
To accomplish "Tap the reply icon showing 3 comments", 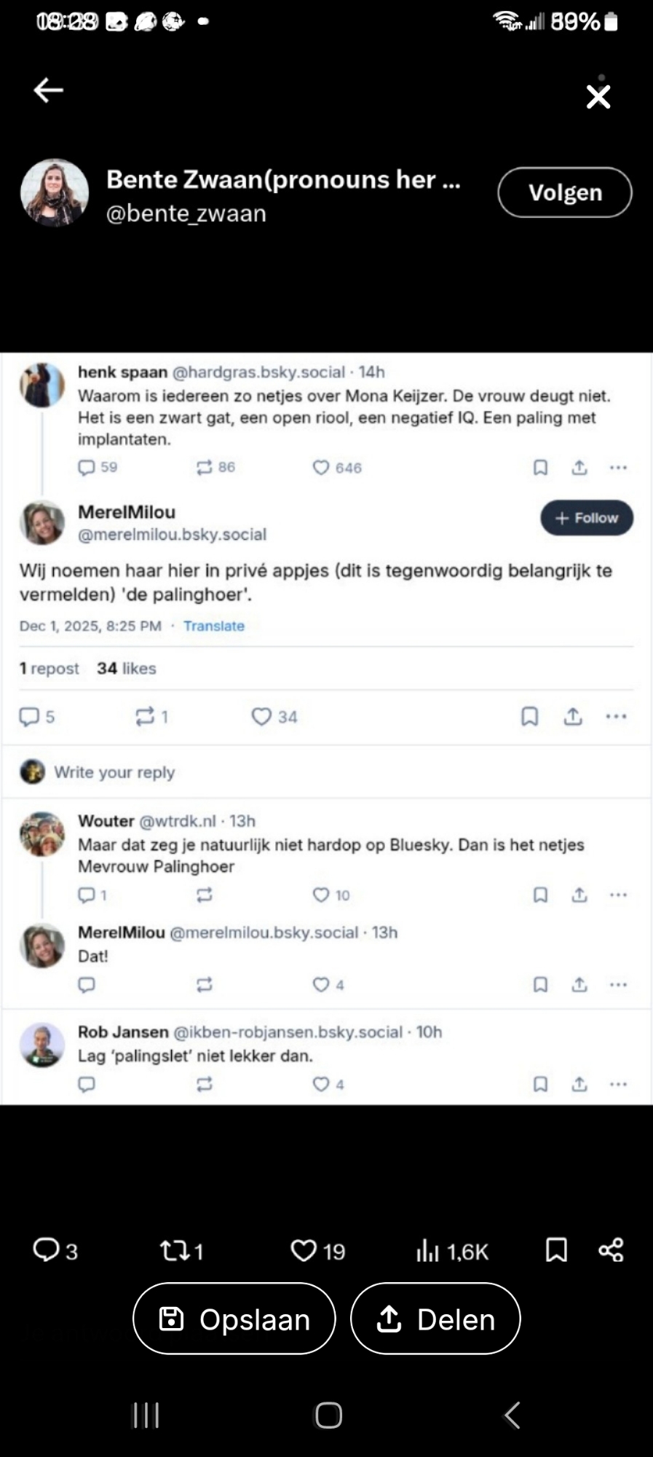I will coord(55,1251).
